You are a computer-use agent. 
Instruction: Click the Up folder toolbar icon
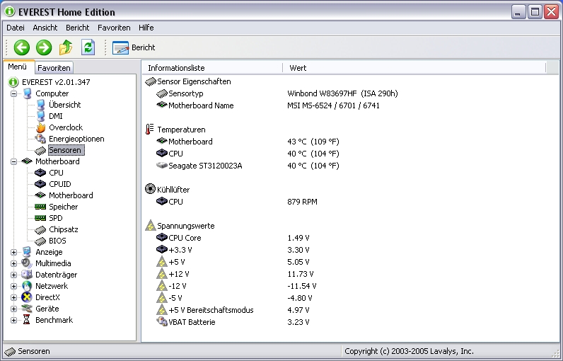[66, 47]
